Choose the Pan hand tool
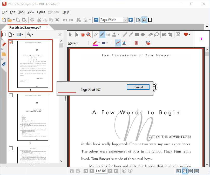This screenshot has height=175, width=210. coord(83,35)
